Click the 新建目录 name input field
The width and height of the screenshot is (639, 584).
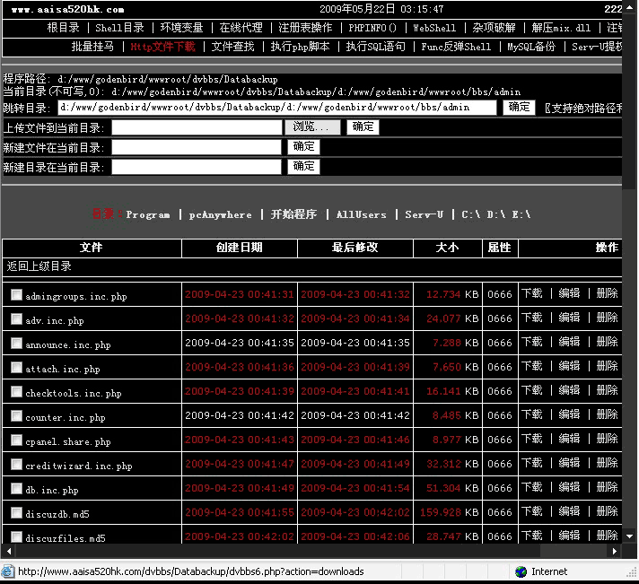197,167
